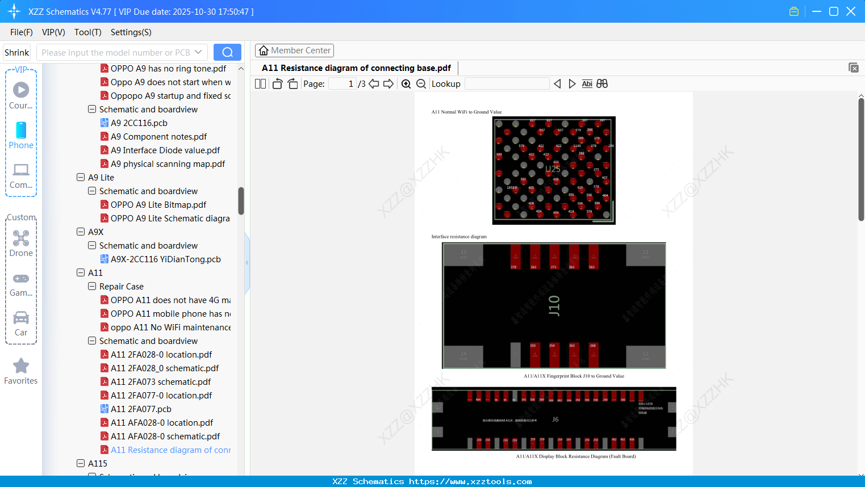Open A9 Component notes.pdf
The image size is (865, 487).
point(159,136)
